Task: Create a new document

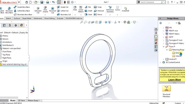Action: [x=30, y=2]
